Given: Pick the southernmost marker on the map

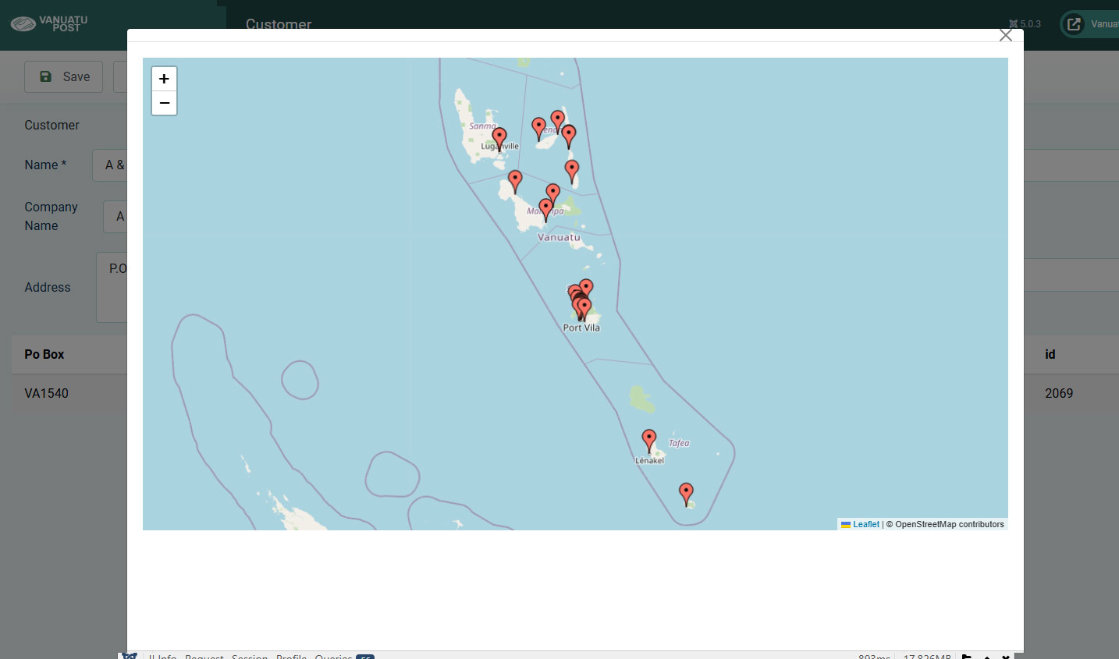Looking at the screenshot, I should click(x=686, y=493).
